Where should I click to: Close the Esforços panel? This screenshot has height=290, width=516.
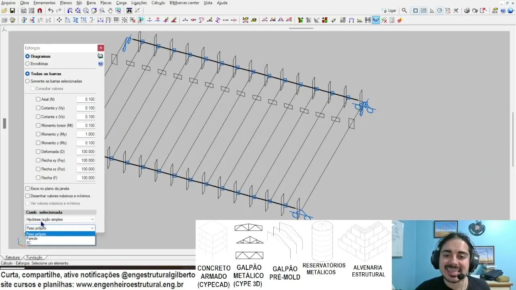pos(101,48)
